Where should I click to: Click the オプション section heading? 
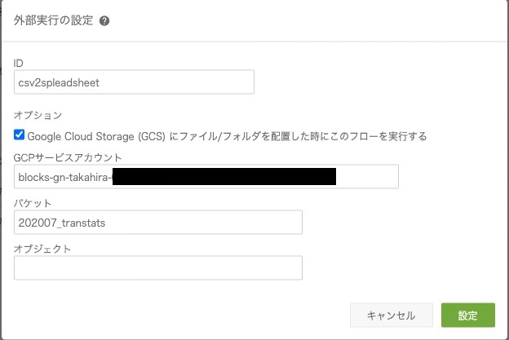[38, 115]
